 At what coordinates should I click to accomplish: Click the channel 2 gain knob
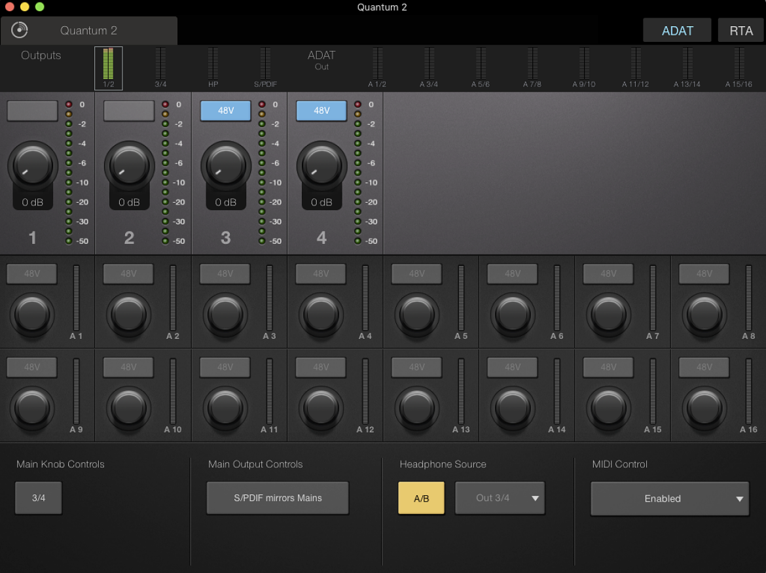129,166
